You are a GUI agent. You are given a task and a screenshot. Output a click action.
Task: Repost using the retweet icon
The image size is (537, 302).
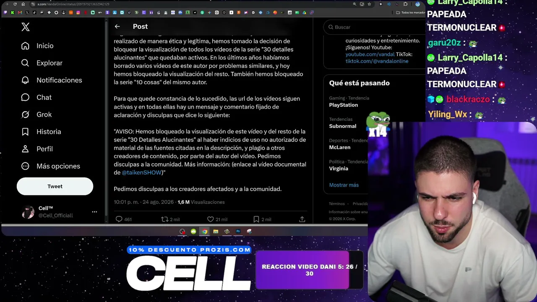pyautogui.click(x=165, y=219)
